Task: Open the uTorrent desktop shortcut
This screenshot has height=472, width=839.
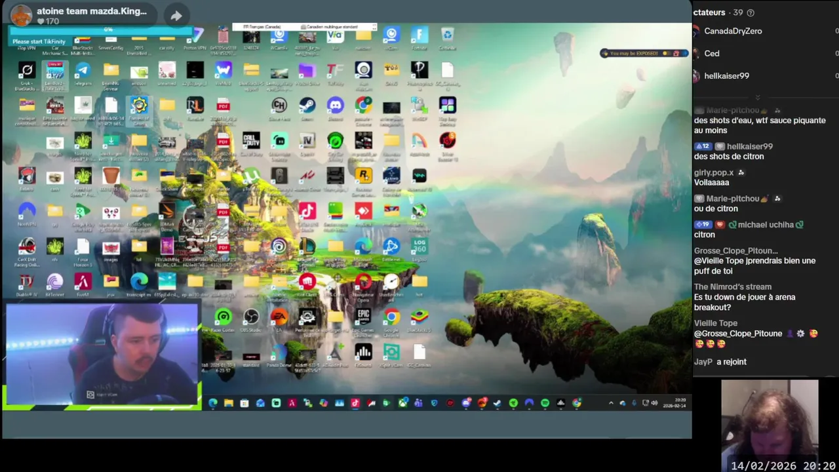Action: coord(251,175)
